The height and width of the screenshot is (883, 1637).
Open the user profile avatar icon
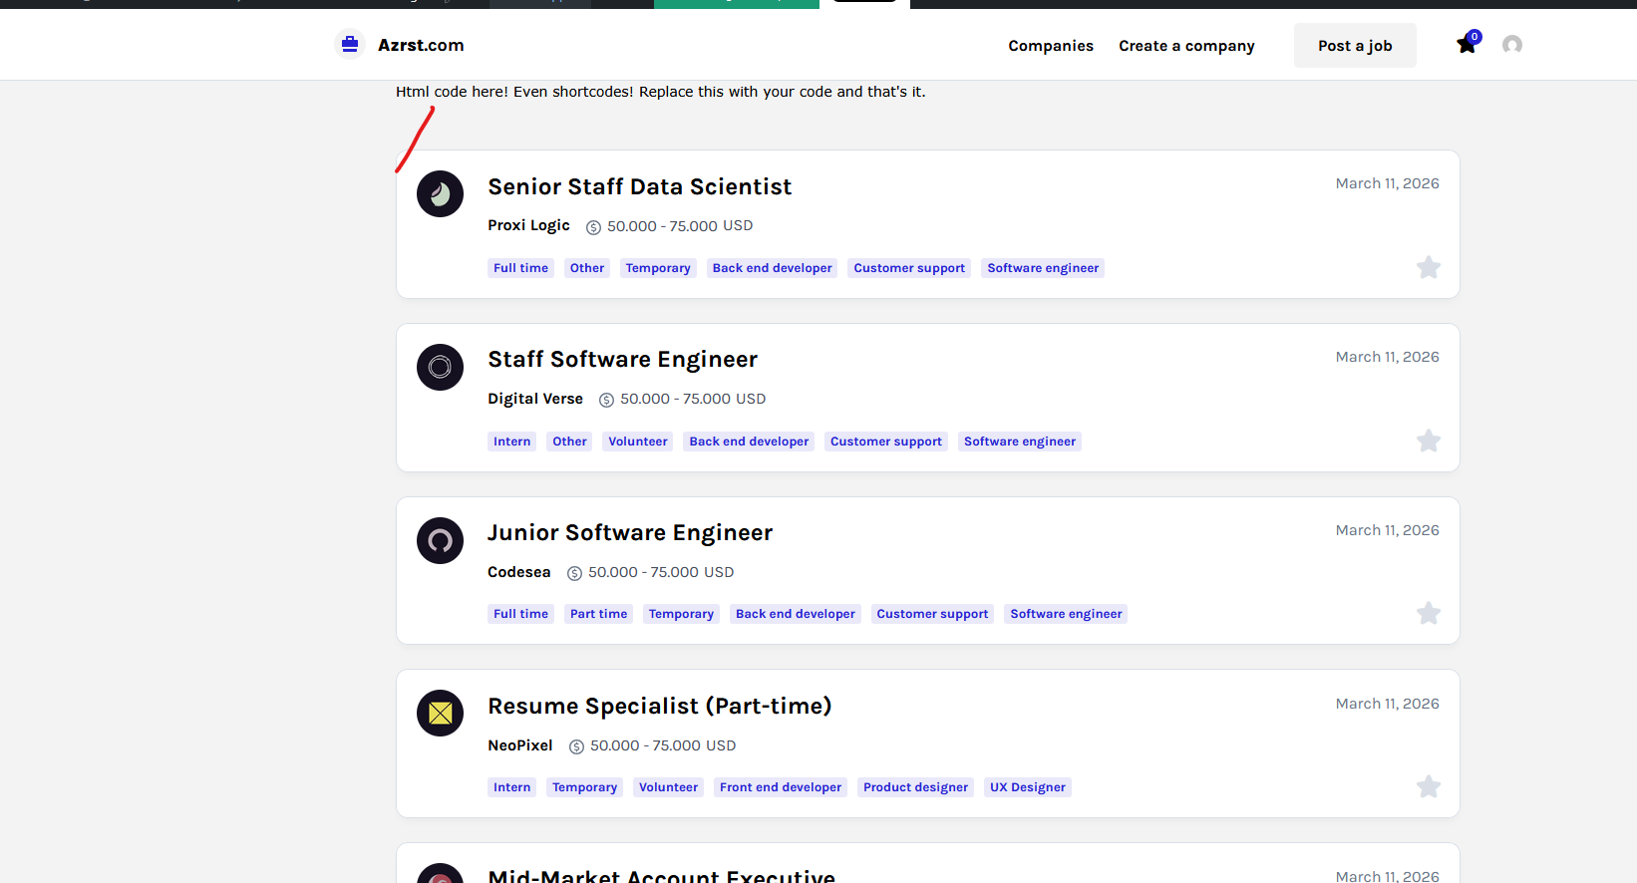pyautogui.click(x=1512, y=45)
